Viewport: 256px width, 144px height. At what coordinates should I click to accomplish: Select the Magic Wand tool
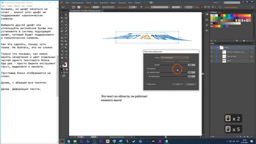[62, 18]
